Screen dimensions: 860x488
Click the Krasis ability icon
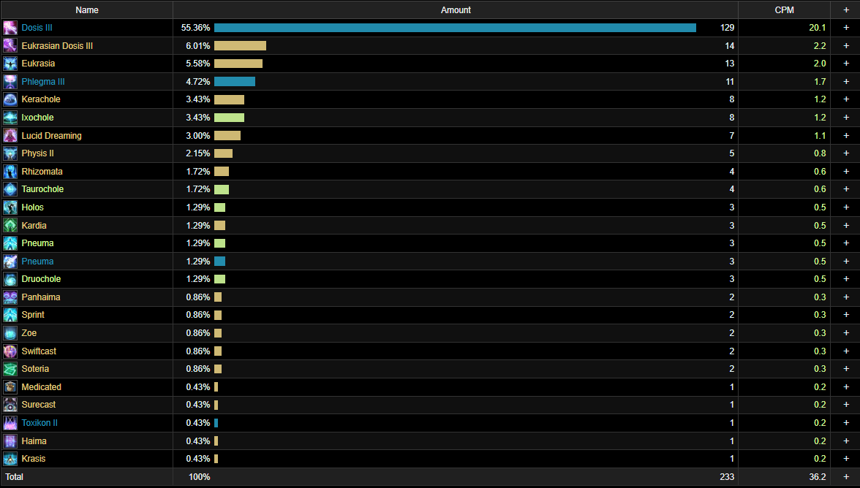pyautogui.click(x=10, y=459)
